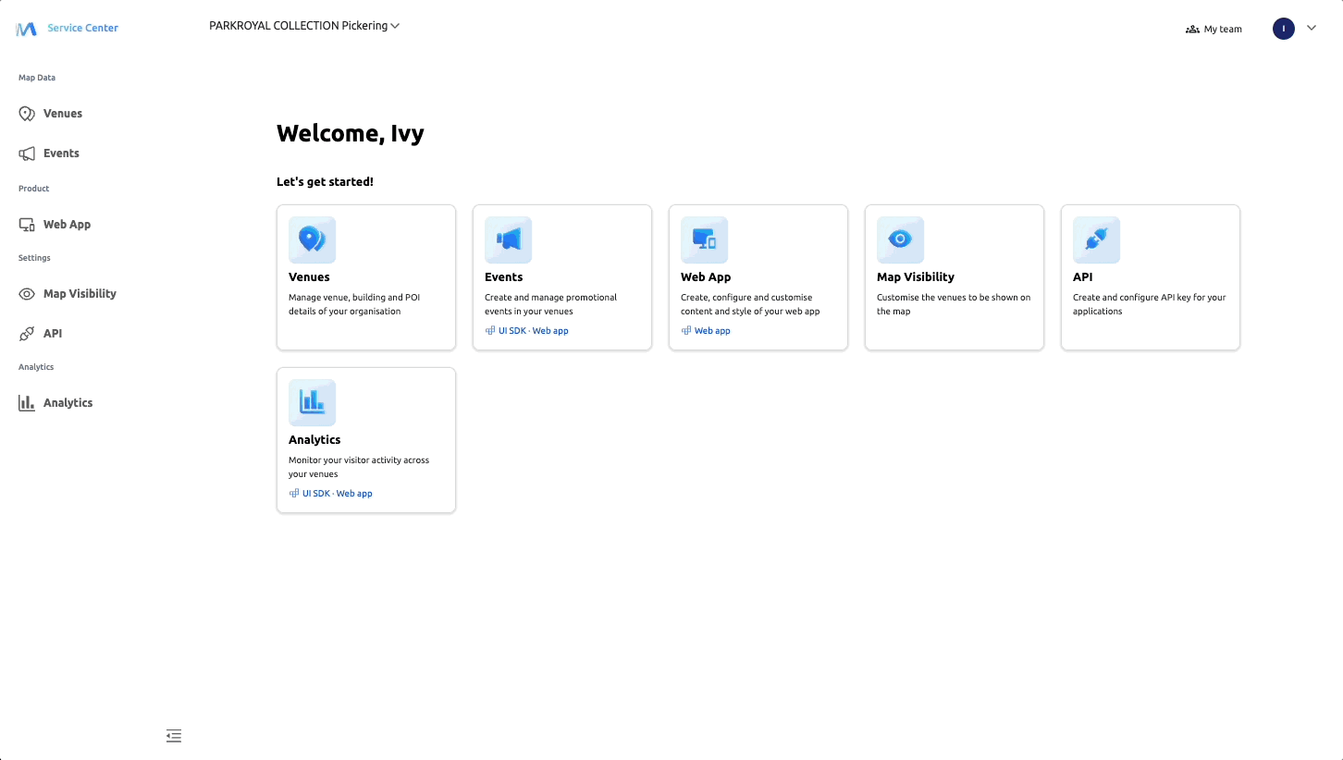Click the Events megaphone icon in sidebar
The height and width of the screenshot is (760, 1343).
27,153
